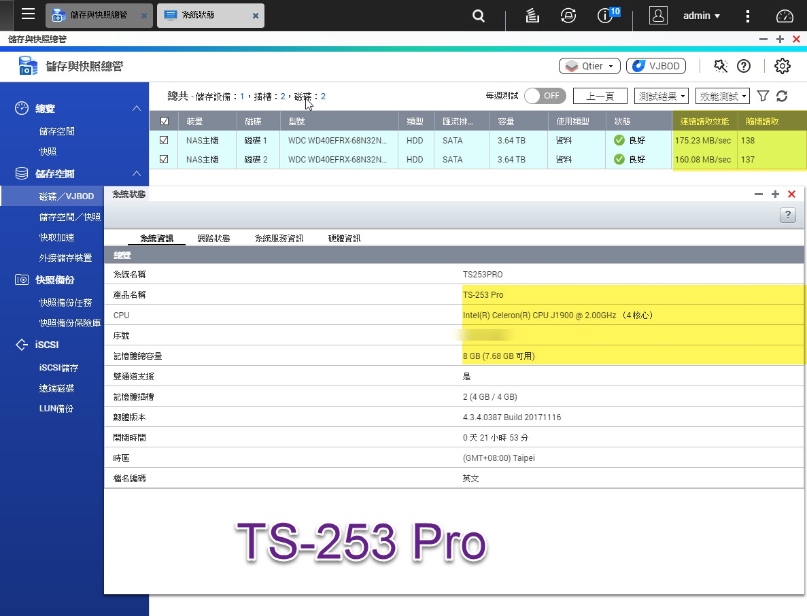The width and height of the screenshot is (807, 616).
Task: Toggle the select-all disks checkbox in header
Action: coord(164,121)
